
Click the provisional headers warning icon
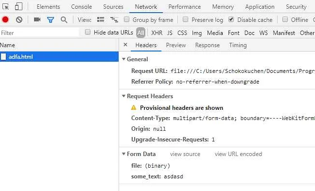tap(134, 108)
